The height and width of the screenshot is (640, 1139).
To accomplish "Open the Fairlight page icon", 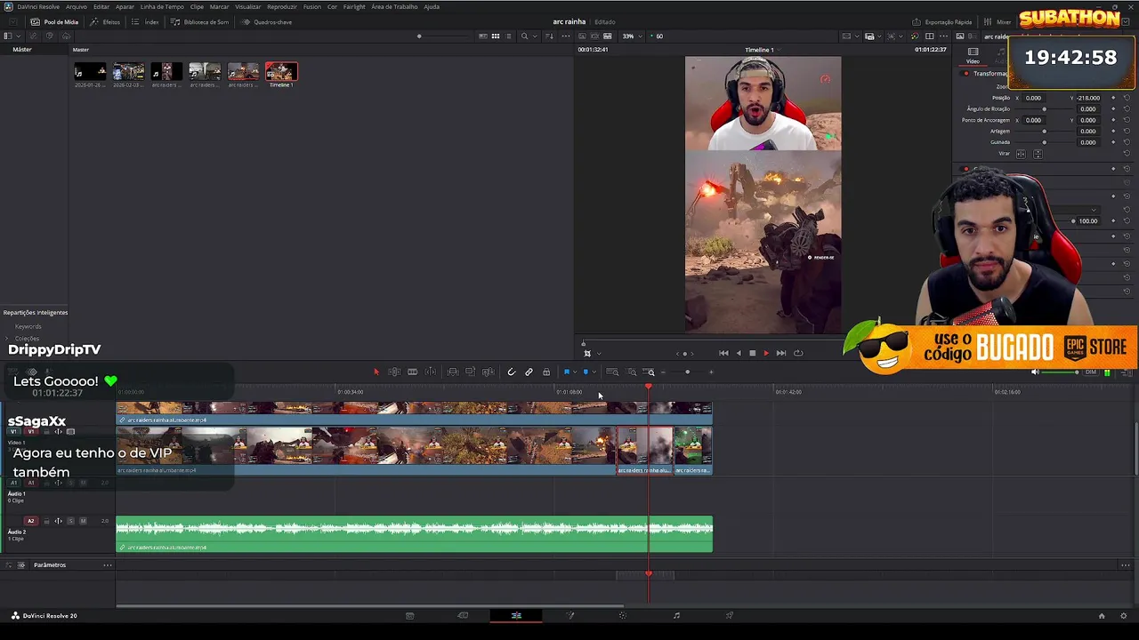I will (676, 615).
